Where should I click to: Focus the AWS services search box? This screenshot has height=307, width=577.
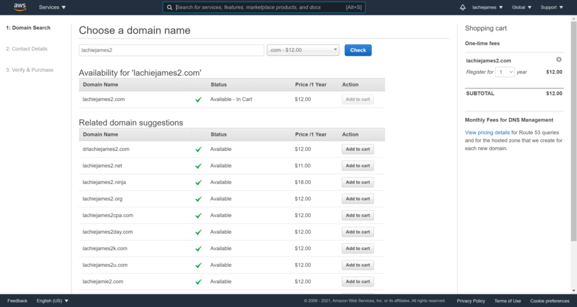coord(264,7)
